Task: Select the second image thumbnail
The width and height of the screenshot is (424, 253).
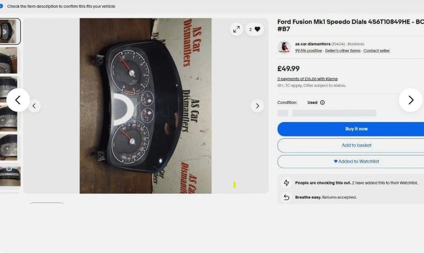Action: pyautogui.click(x=9, y=61)
